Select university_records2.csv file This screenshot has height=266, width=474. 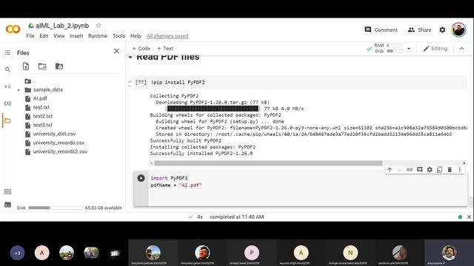60,151
